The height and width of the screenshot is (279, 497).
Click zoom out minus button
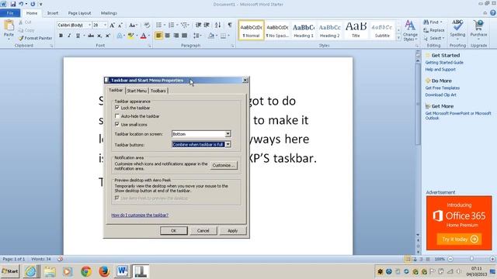coord(450,259)
